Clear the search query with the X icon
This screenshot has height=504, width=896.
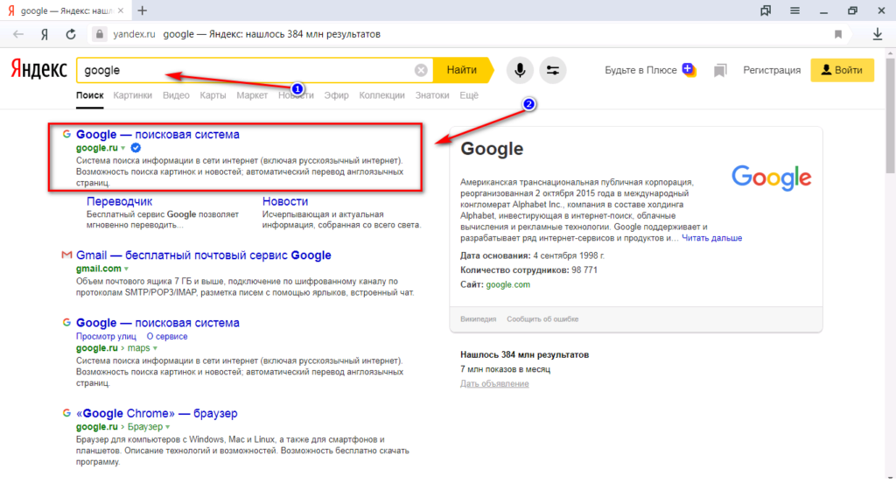[x=421, y=70]
